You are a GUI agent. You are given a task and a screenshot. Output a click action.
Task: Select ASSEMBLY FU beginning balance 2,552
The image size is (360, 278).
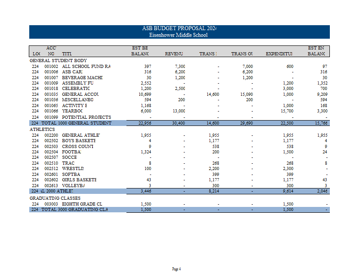(146, 83)
